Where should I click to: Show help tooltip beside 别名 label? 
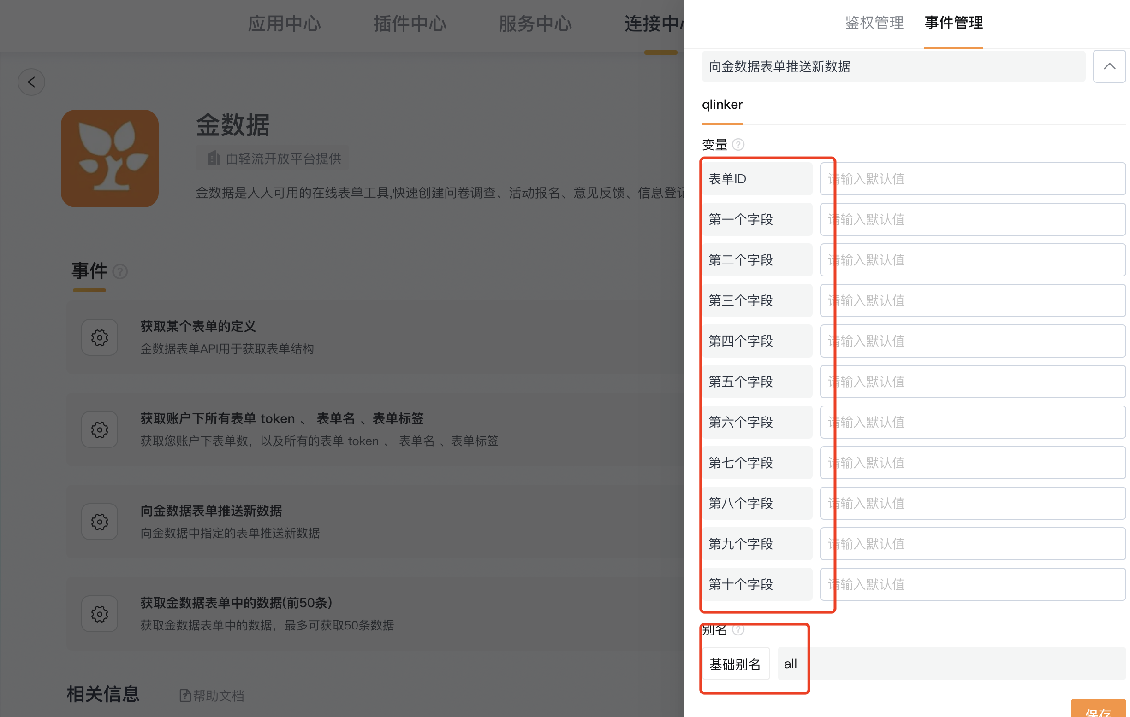(x=738, y=629)
